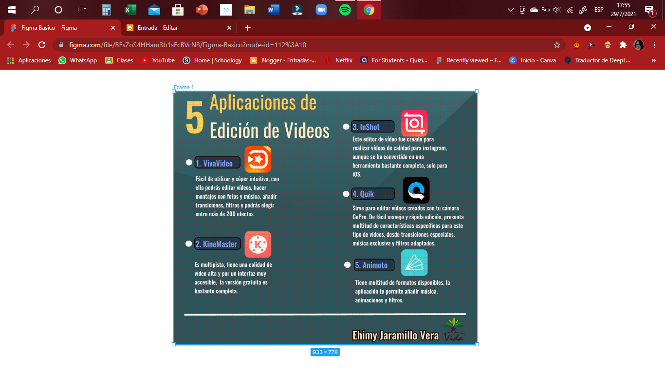Launch Excel from the taskbar
This screenshot has width=665, height=374.
click(130, 9)
